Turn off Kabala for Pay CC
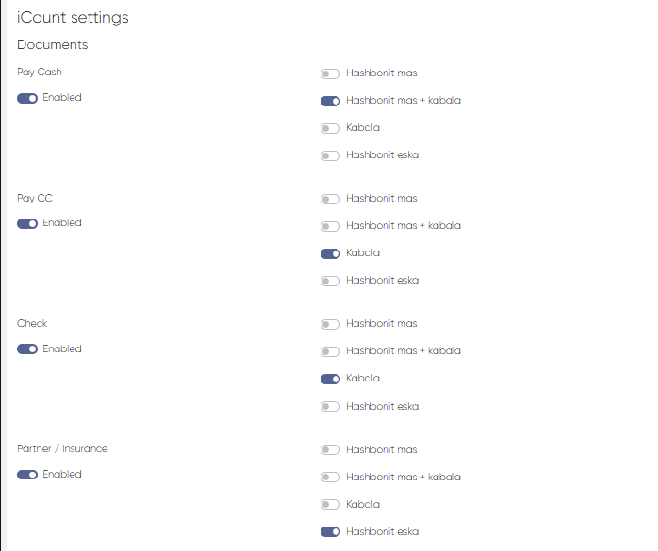The height and width of the screenshot is (551, 658). (x=330, y=253)
